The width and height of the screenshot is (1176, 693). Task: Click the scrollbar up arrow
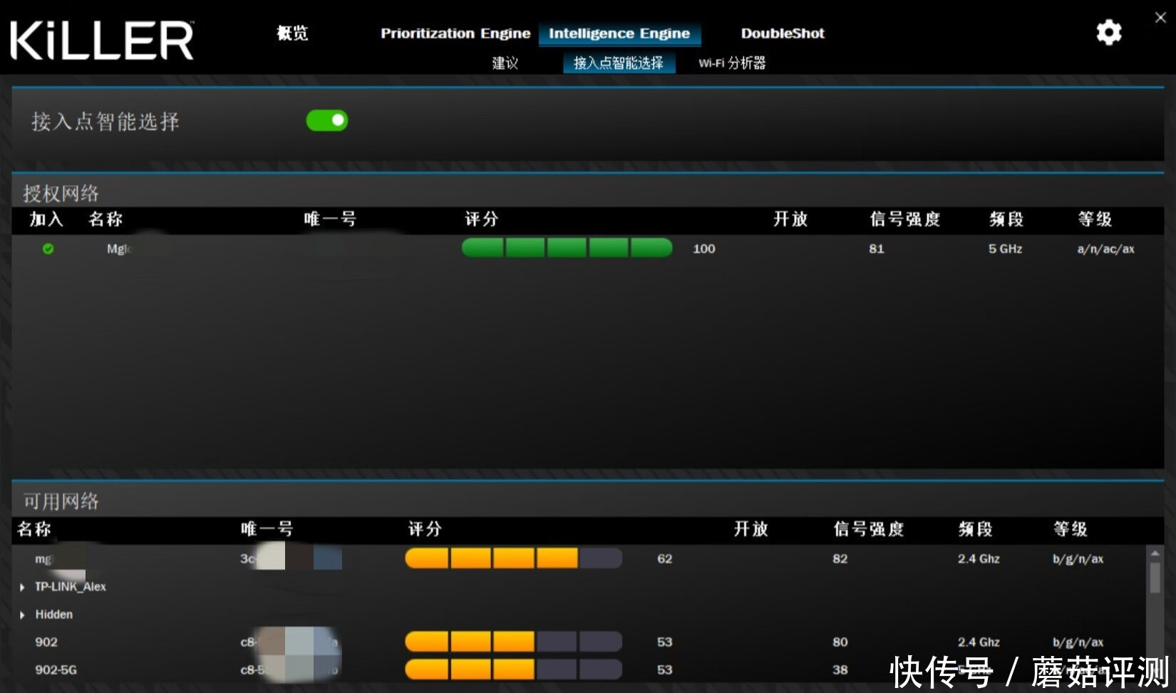tap(1155, 553)
